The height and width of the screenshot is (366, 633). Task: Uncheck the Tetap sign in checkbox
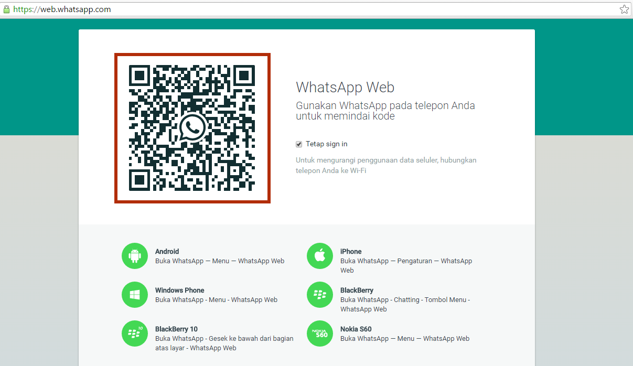pyautogui.click(x=299, y=144)
